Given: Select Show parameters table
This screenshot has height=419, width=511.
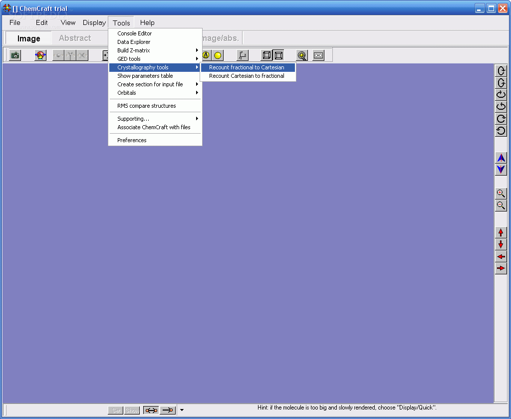Looking at the screenshot, I should (155, 76).
